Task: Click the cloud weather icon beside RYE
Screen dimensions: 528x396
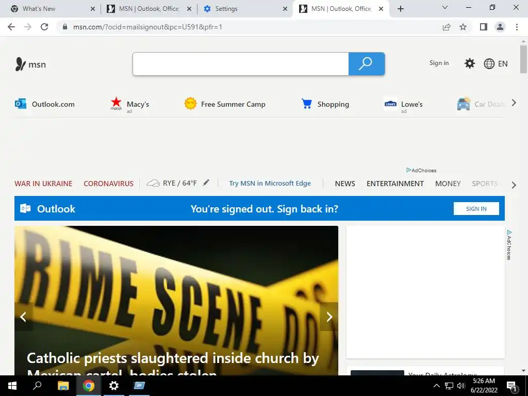Action: [153, 183]
